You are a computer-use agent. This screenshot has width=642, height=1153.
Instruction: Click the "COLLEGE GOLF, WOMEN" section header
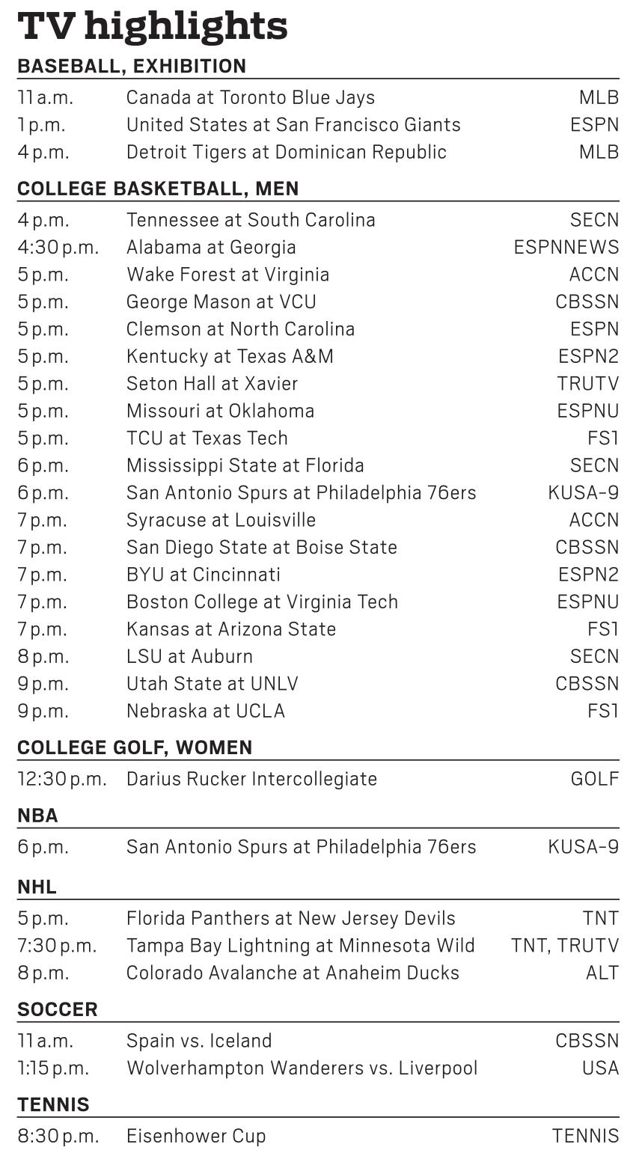[x=135, y=747]
